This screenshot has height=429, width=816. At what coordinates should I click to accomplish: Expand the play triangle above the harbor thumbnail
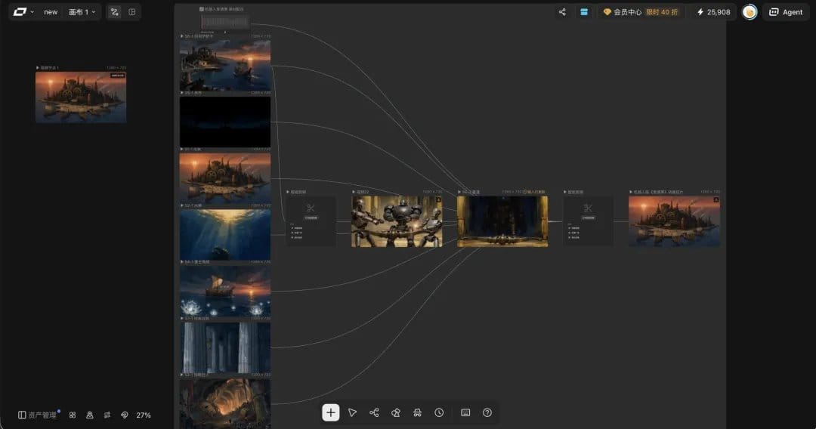[x=181, y=36]
